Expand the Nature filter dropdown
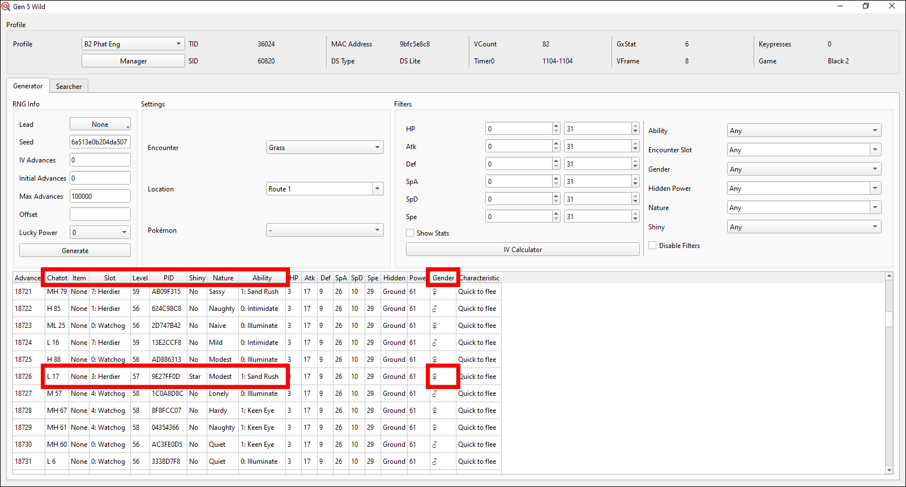Viewport: 906px width, 487px height. point(804,208)
